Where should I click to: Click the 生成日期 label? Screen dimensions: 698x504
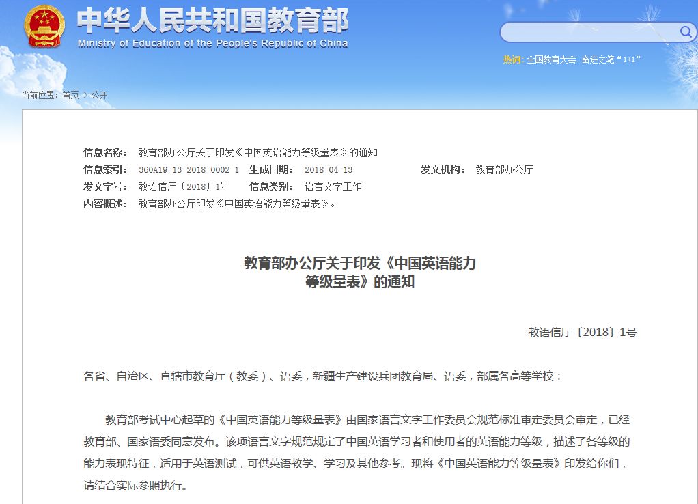271,169
